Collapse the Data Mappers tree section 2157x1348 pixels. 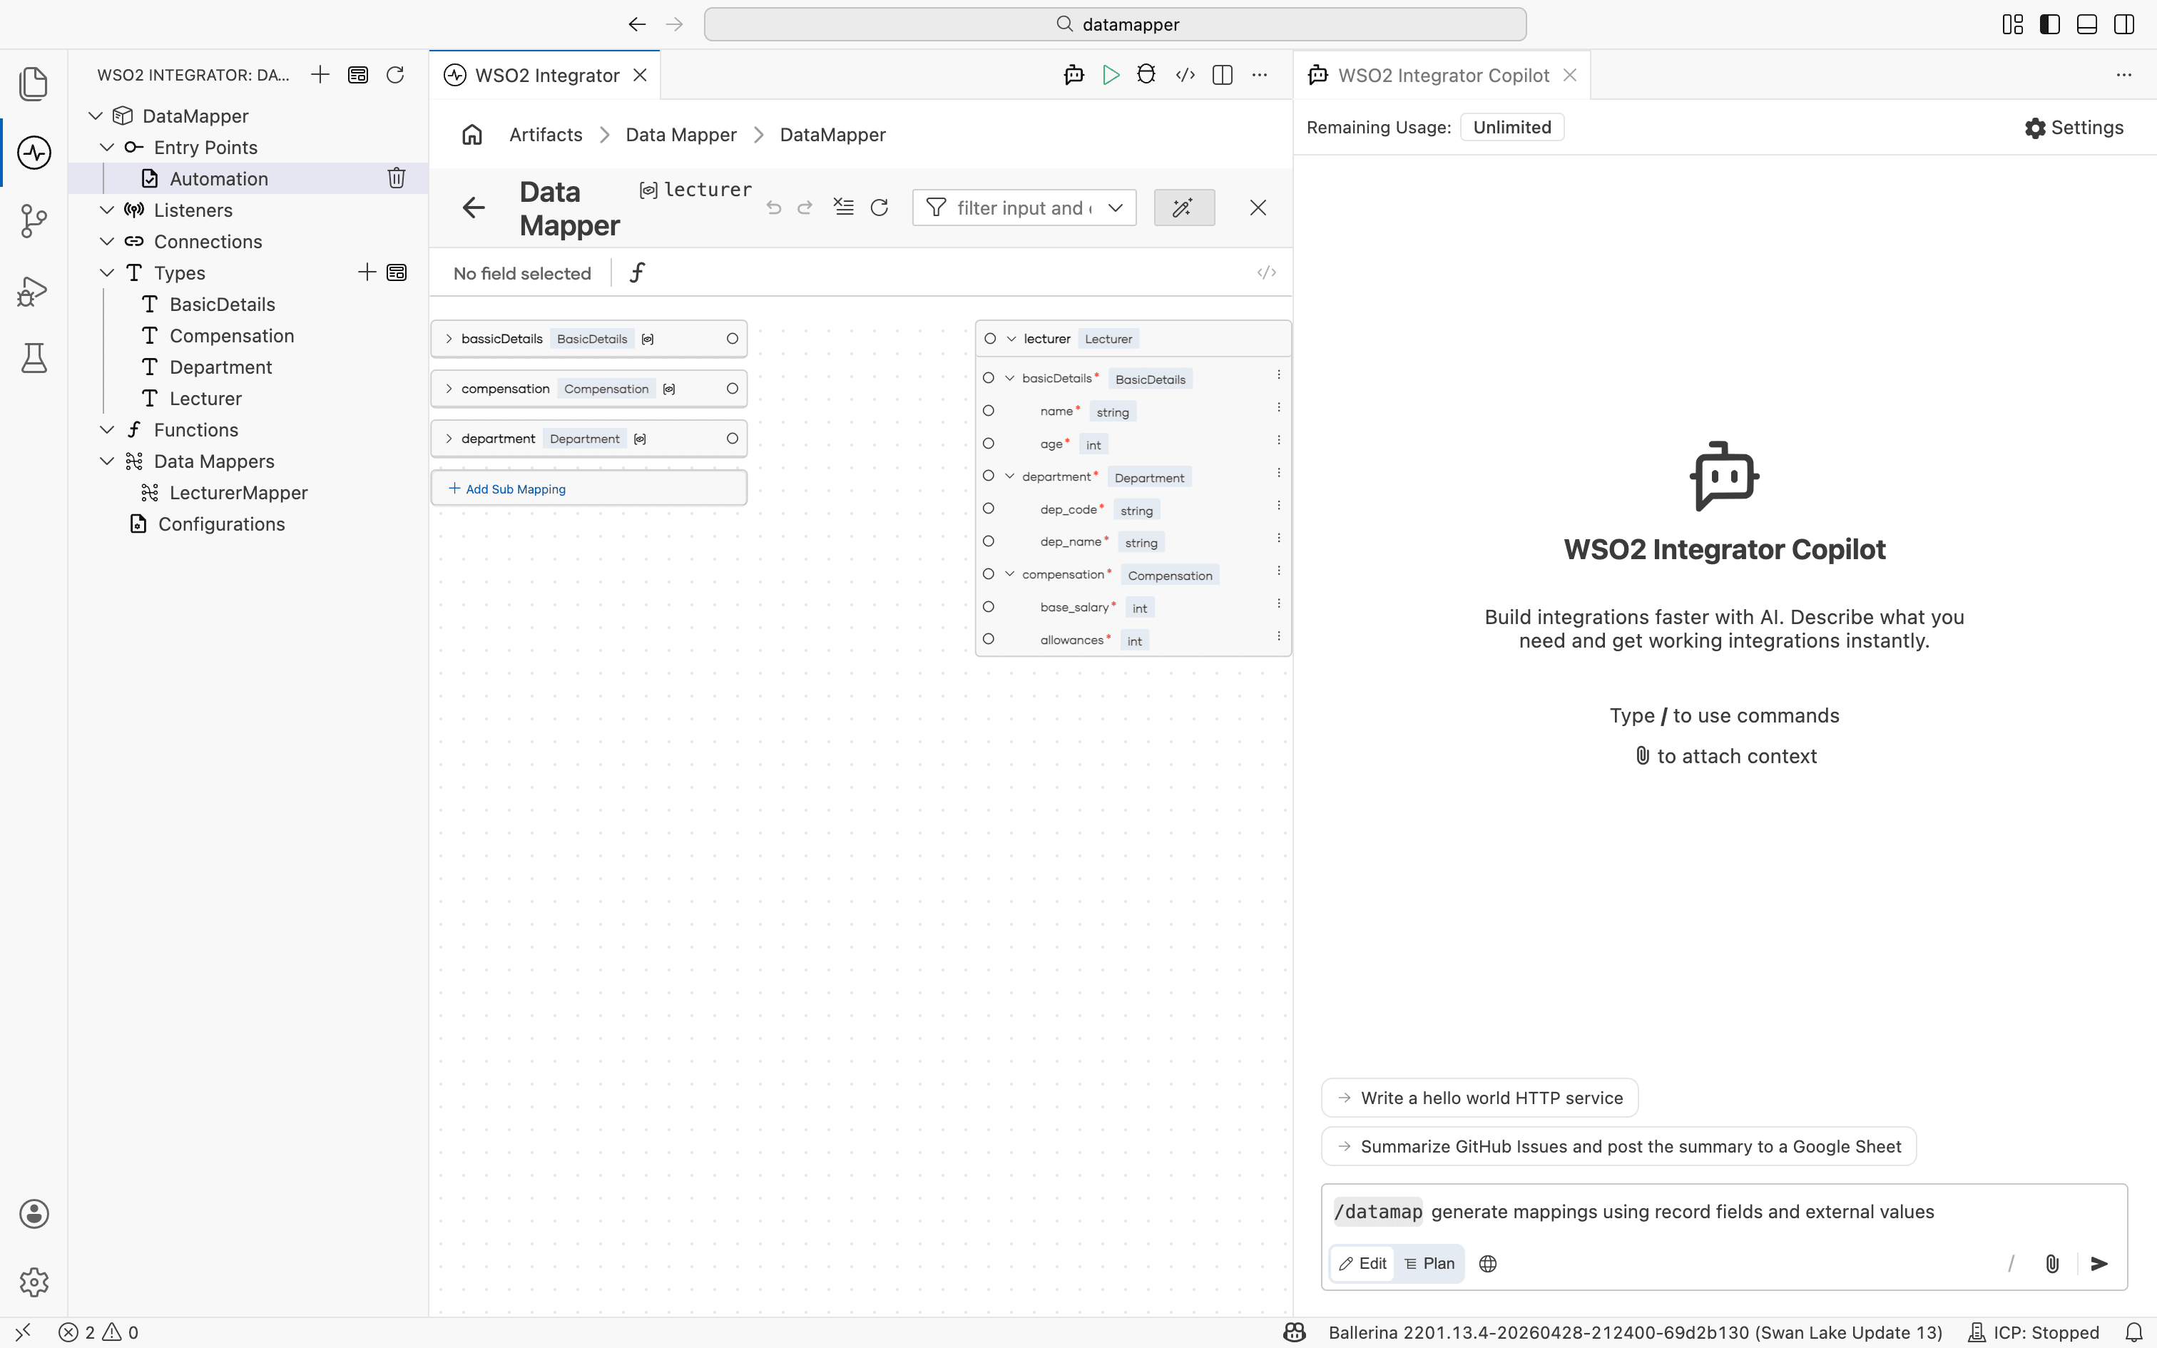pos(107,461)
